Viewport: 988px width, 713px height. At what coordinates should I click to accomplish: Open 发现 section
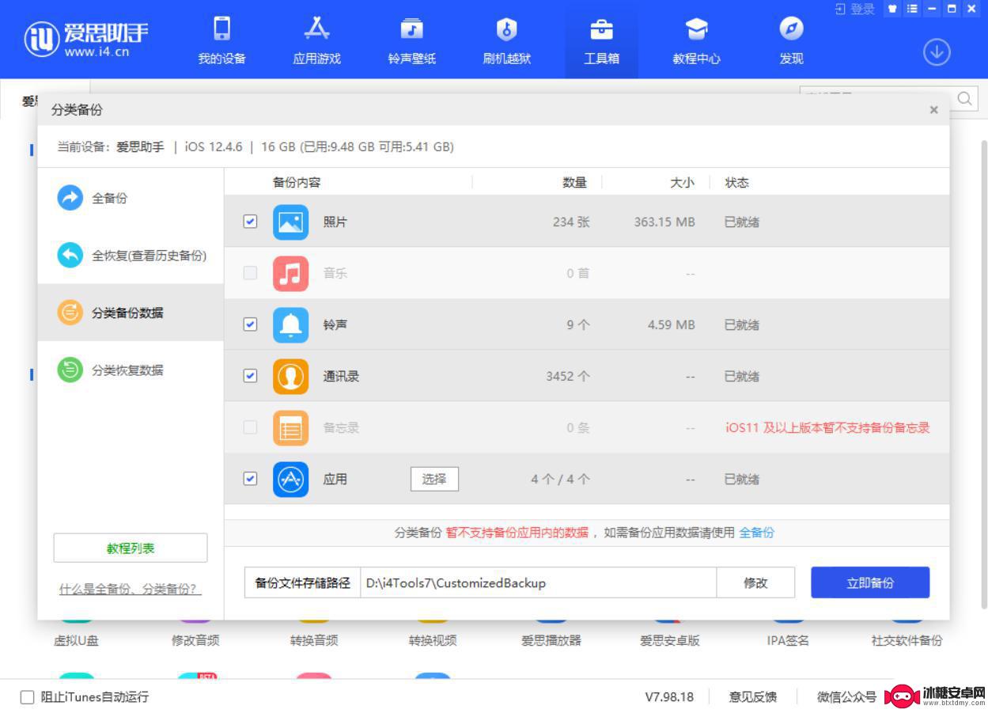(791, 40)
